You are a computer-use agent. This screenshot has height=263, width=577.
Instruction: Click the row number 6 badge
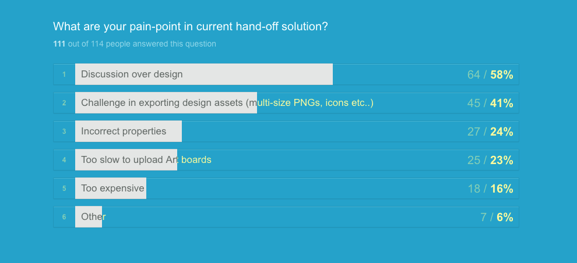click(x=64, y=217)
